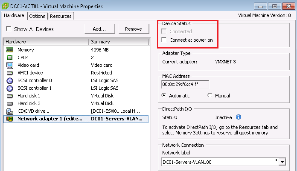Select the Hard disk 1 icon
297x171 pixels.
pos(10,96)
